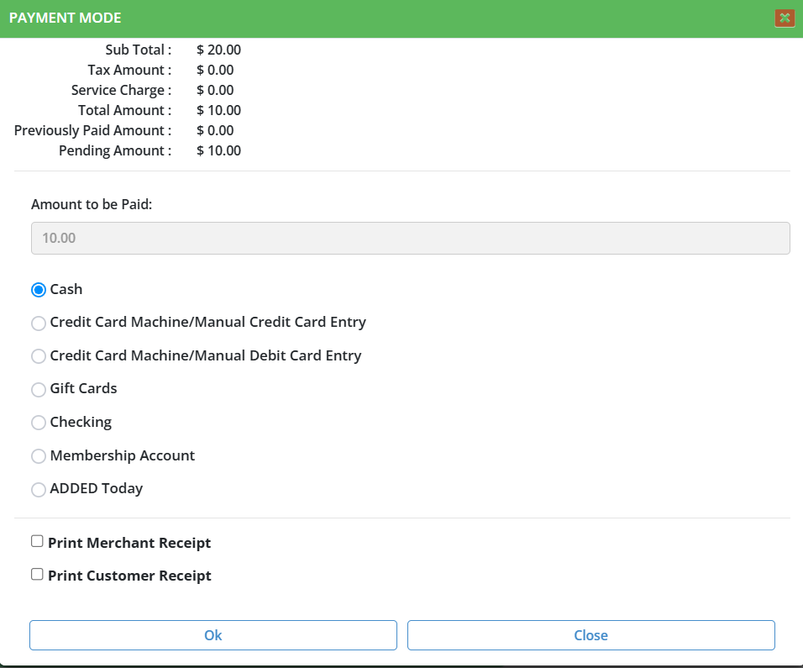Click the Total Amount value
Screen dimensions: 803x668
218,110
